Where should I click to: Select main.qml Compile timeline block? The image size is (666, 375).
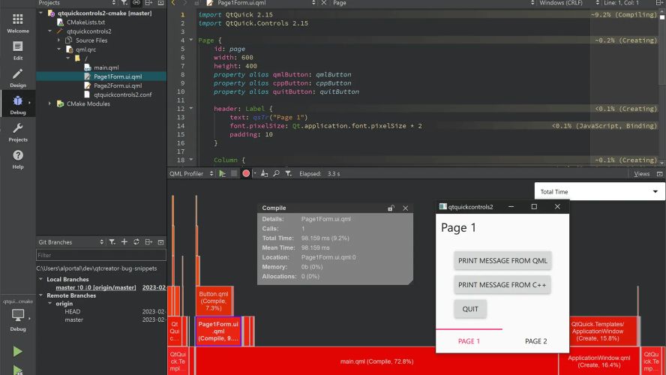click(376, 361)
